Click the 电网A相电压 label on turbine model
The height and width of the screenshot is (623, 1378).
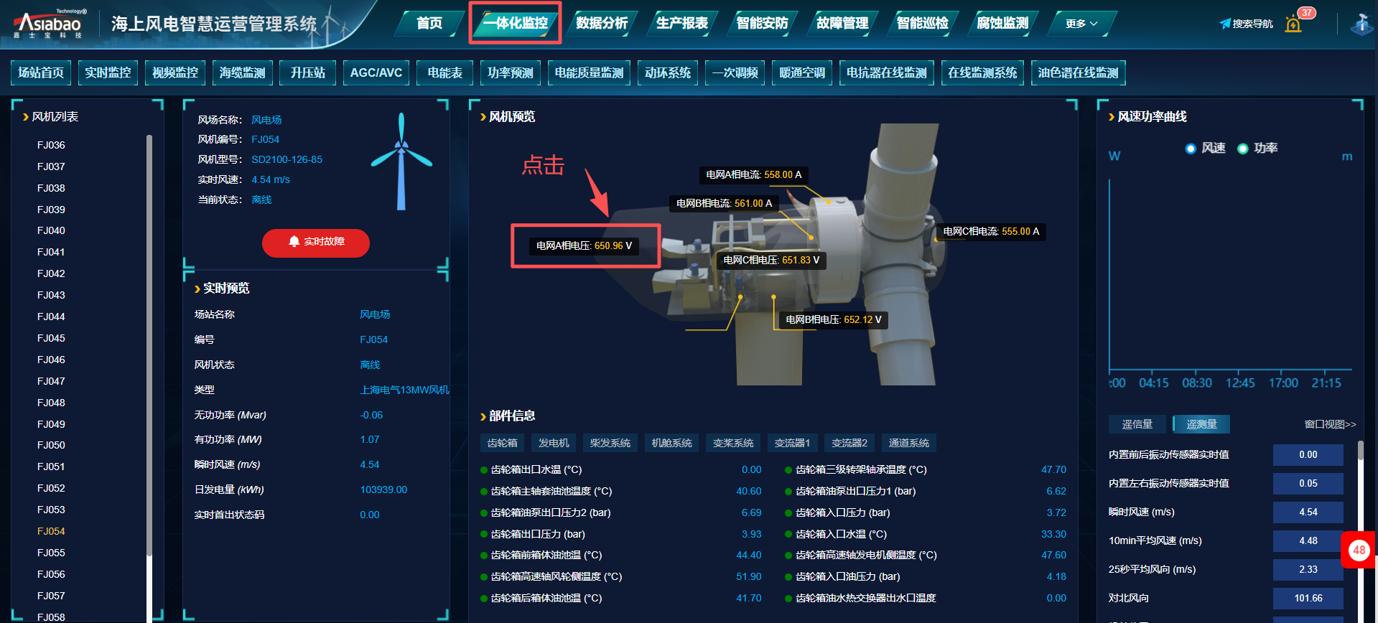click(x=584, y=245)
